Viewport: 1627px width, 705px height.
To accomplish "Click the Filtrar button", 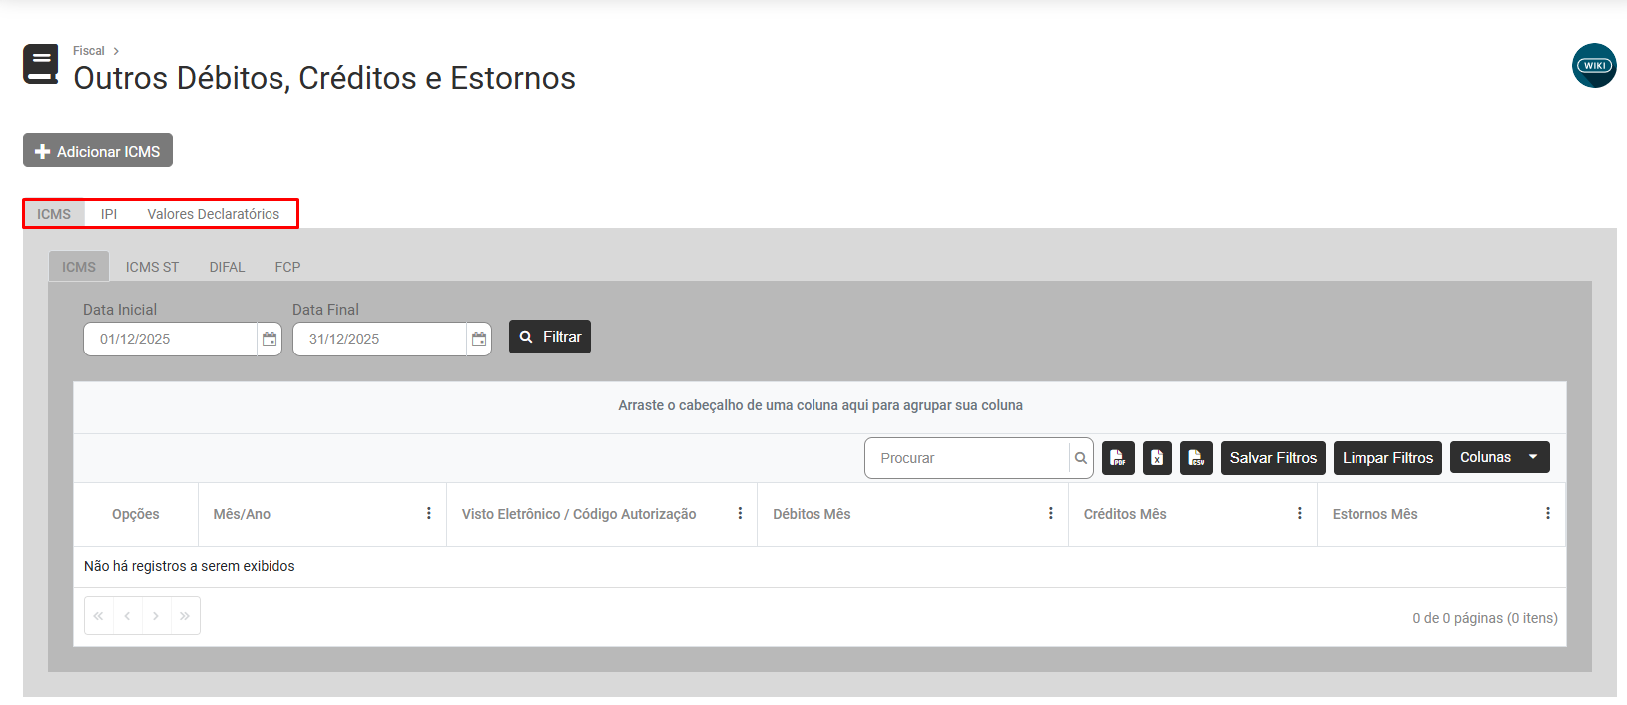I will click(x=550, y=338).
